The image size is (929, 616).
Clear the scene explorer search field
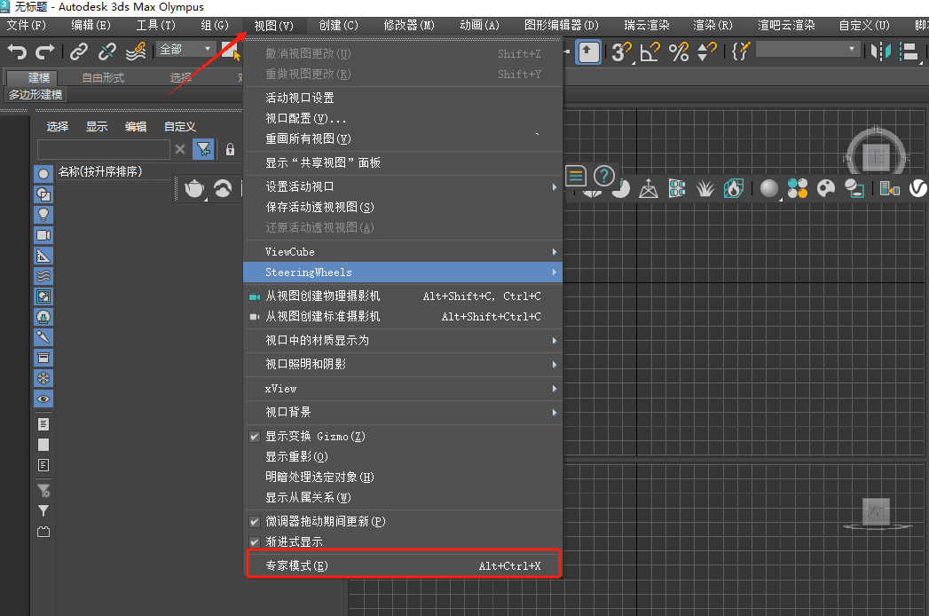[180, 149]
